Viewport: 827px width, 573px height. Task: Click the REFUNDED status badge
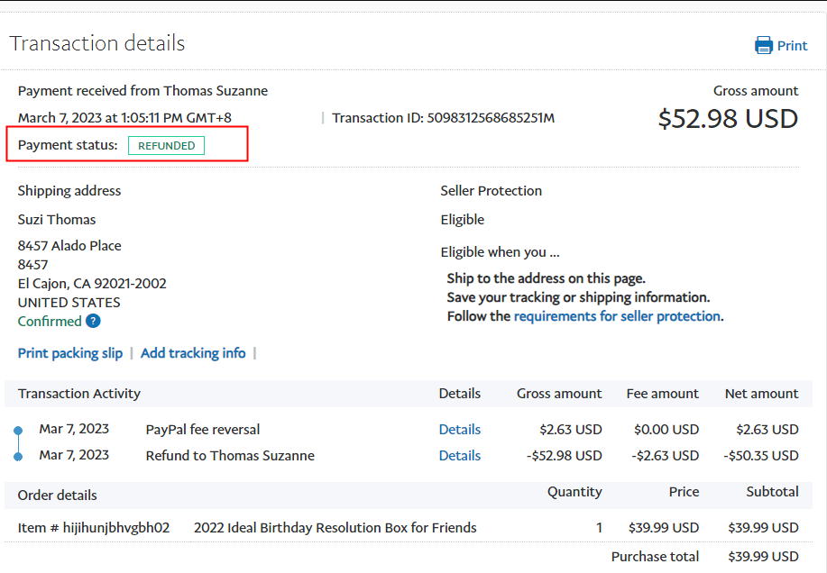[166, 145]
